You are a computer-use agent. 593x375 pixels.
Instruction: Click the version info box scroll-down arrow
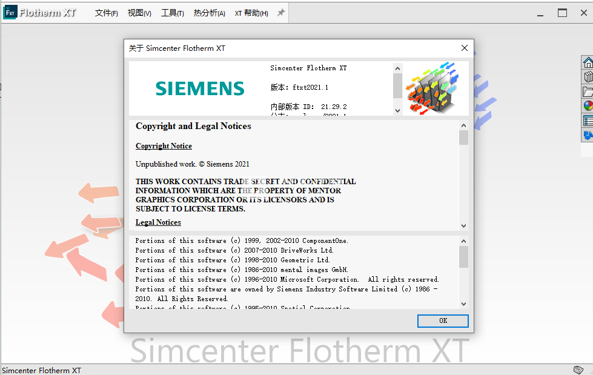pyautogui.click(x=397, y=110)
